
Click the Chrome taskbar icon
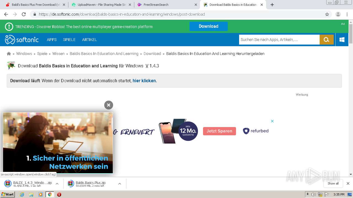coord(50,194)
